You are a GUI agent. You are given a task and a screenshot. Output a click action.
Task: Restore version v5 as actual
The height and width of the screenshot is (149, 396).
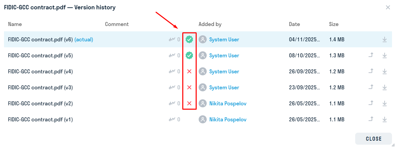point(371,55)
